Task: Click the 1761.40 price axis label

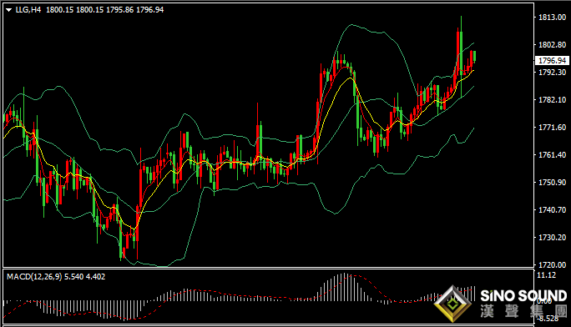Action: pyautogui.click(x=552, y=155)
